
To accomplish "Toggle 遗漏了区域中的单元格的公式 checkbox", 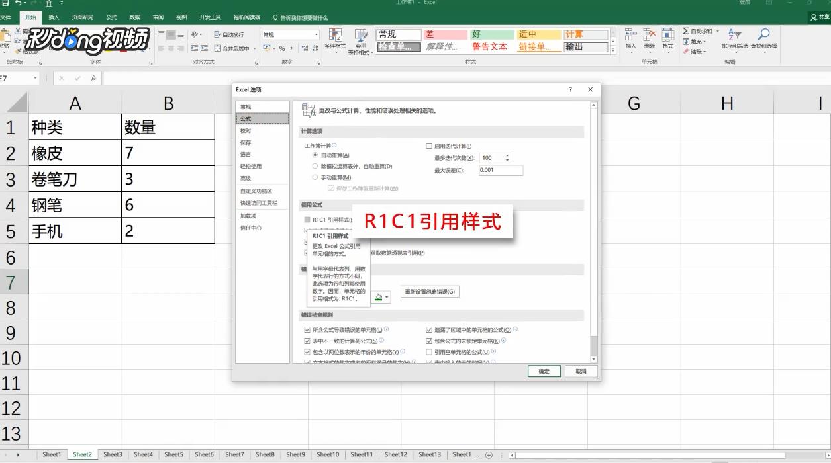I will (x=429, y=329).
